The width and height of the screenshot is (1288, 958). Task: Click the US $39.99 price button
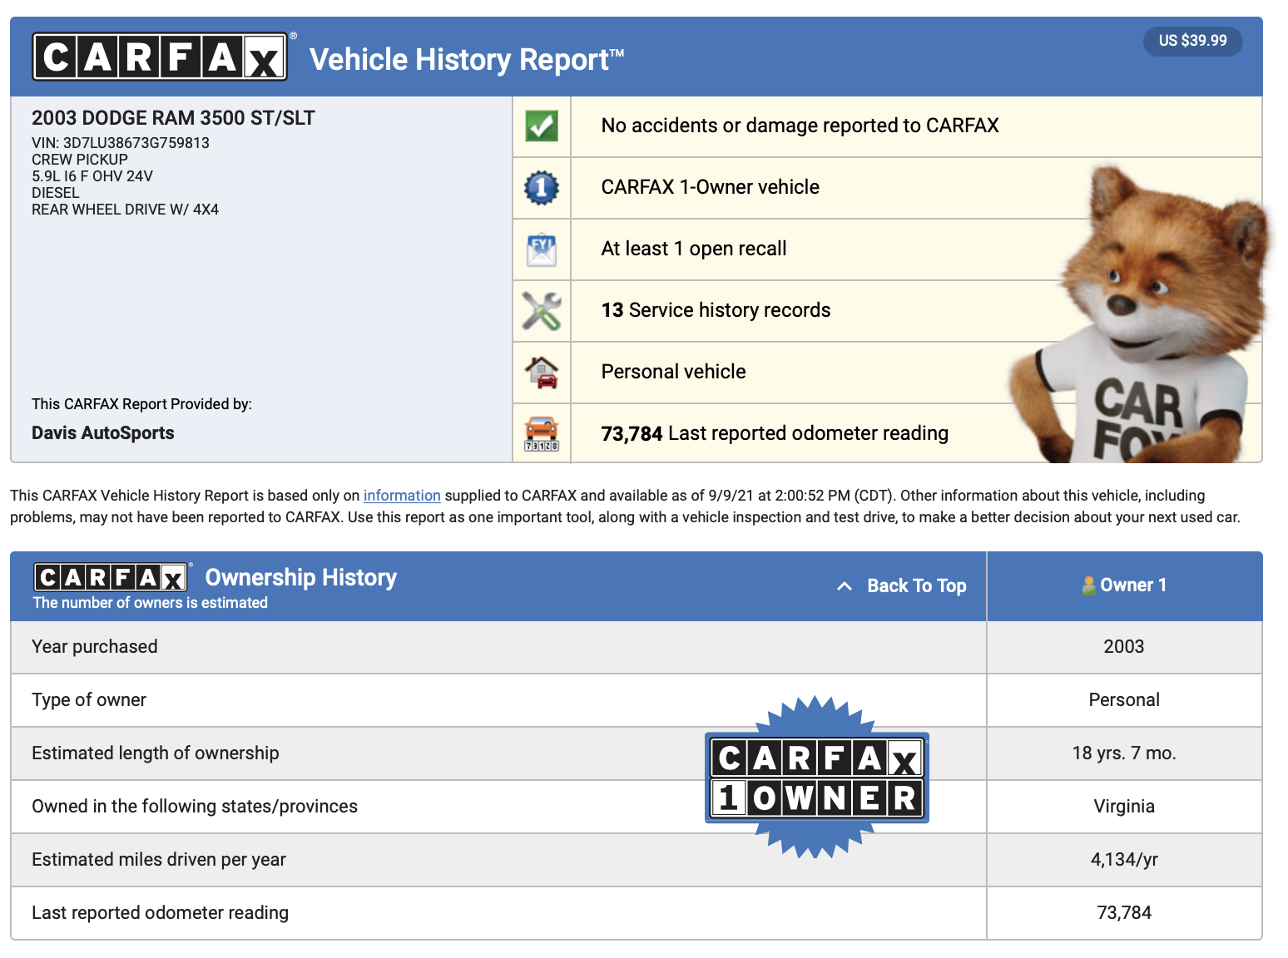coord(1192,41)
